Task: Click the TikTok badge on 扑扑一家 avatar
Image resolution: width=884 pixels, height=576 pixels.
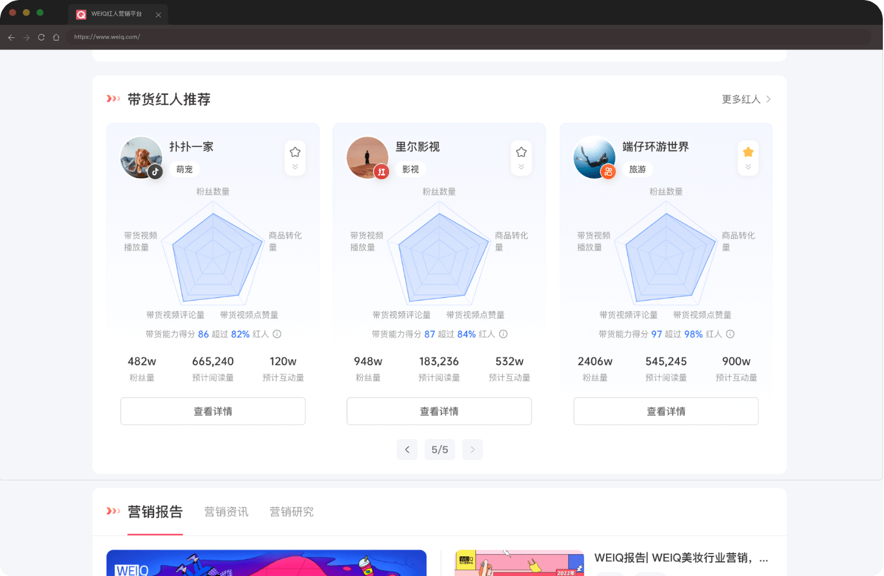Action: point(155,172)
